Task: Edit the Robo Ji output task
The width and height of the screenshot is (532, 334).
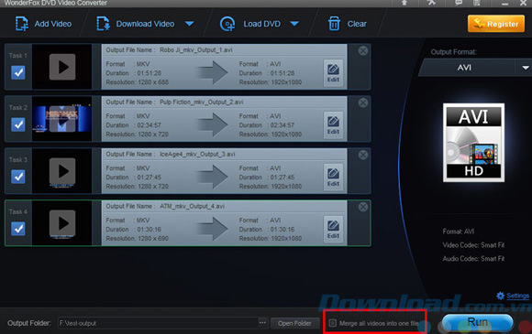Action: [333, 73]
